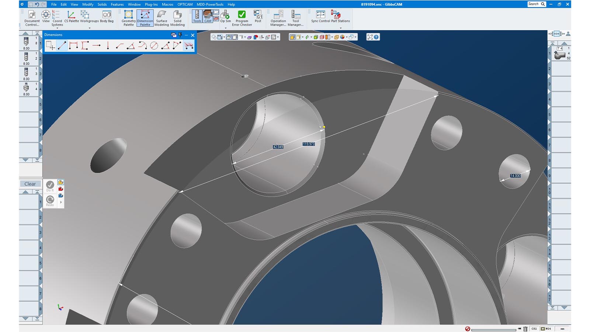The width and height of the screenshot is (590, 332).
Task: Select the point-to-point dimension tool
Action: point(62,46)
